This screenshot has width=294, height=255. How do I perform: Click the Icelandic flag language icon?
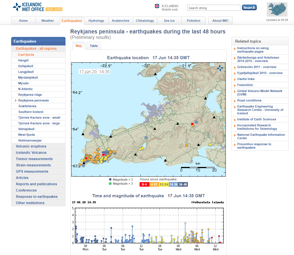coord(157,6)
